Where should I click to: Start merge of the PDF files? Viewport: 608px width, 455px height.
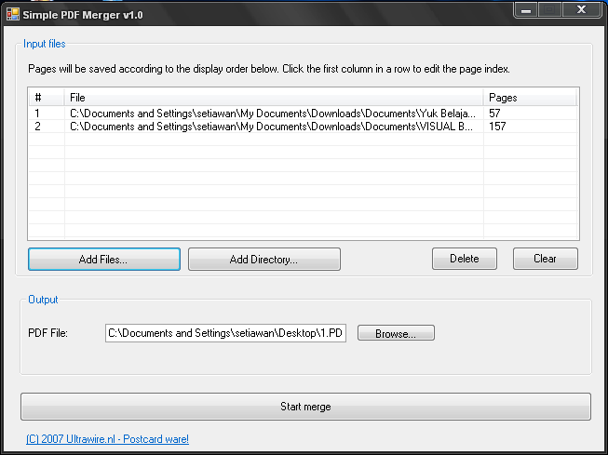click(x=305, y=407)
